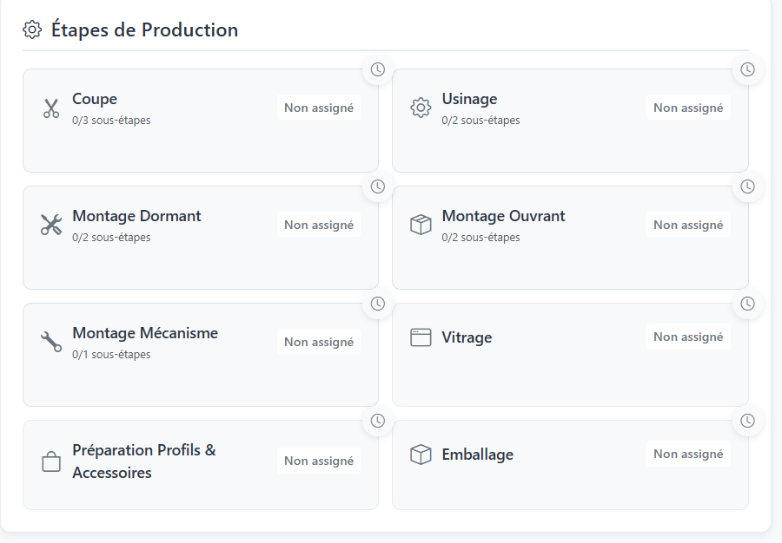782x543 pixels.
Task: Click the crossed tools icon for Montage Dormant
Action: 51,225
